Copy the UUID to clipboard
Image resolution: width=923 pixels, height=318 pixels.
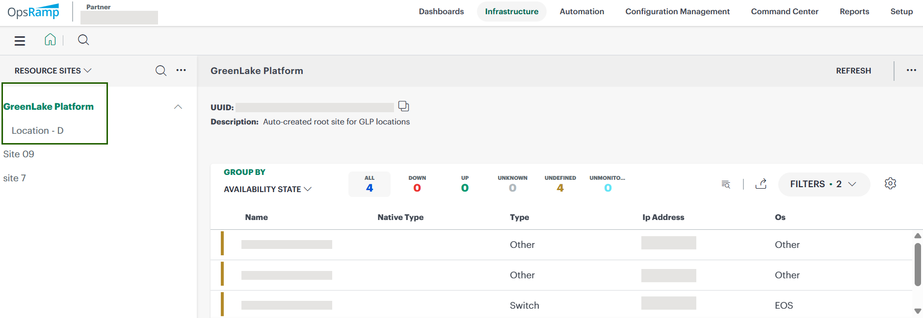pos(403,106)
